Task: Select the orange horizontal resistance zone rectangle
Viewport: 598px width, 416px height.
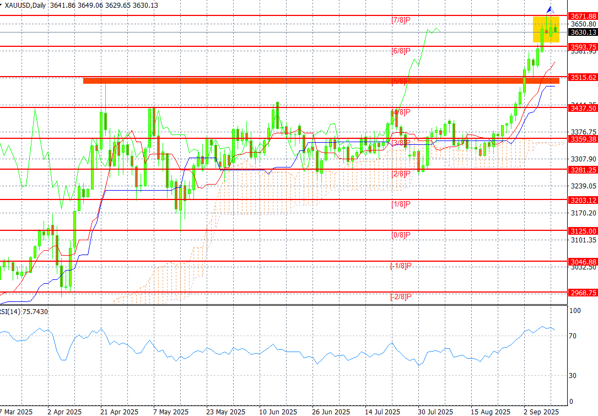Action: (x=321, y=81)
